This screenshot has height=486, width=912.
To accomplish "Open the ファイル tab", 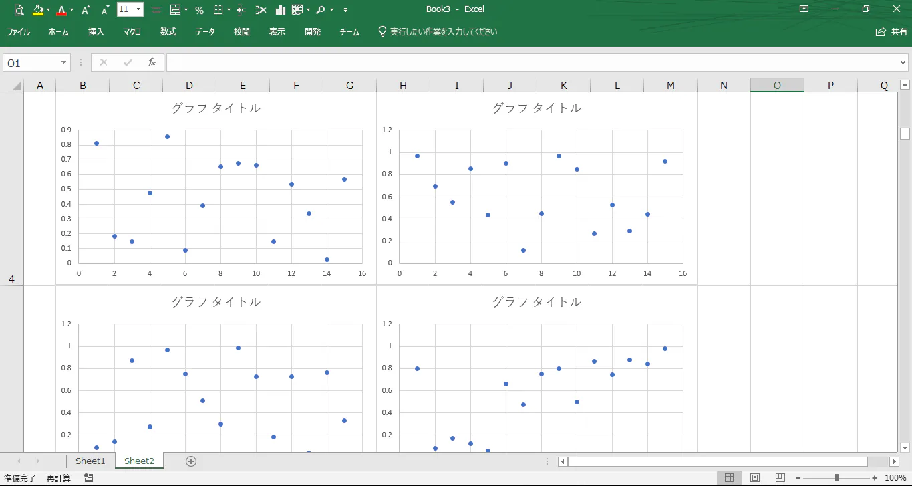I will (x=18, y=31).
